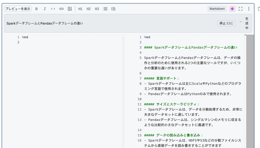This screenshot has height=148, width=260.
Task: Click heading SparkデータフレームとPandasデータフレームの違い on line 3
Action: pyautogui.click(x=191, y=48)
